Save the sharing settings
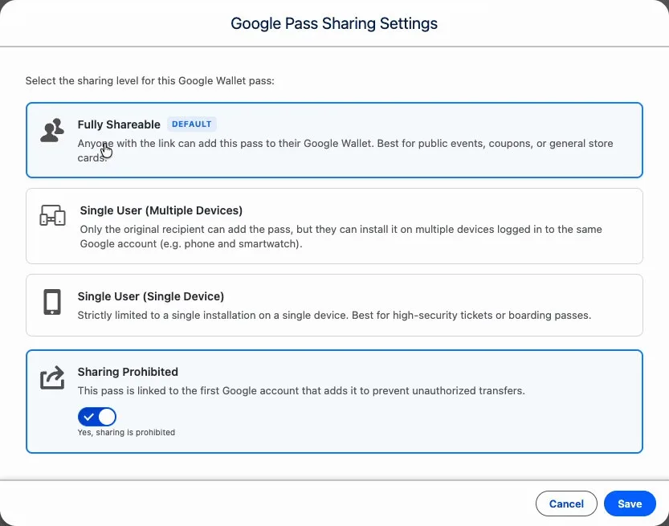 (630, 504)
